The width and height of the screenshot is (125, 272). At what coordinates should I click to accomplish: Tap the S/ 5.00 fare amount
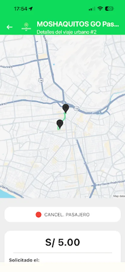[63, 242]
